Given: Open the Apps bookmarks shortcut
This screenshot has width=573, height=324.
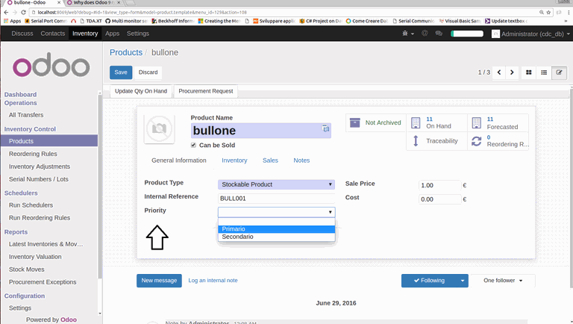Looking at the screenshot, I should point(12,21).
